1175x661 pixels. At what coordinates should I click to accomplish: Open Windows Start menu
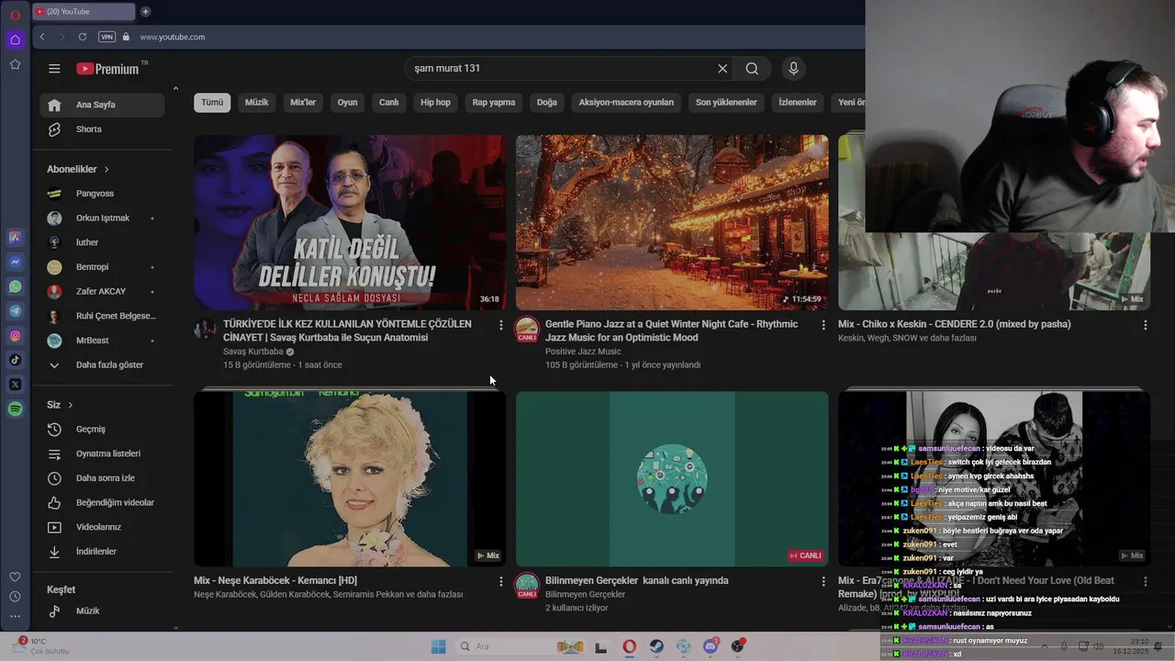click(x=439, y=646)
